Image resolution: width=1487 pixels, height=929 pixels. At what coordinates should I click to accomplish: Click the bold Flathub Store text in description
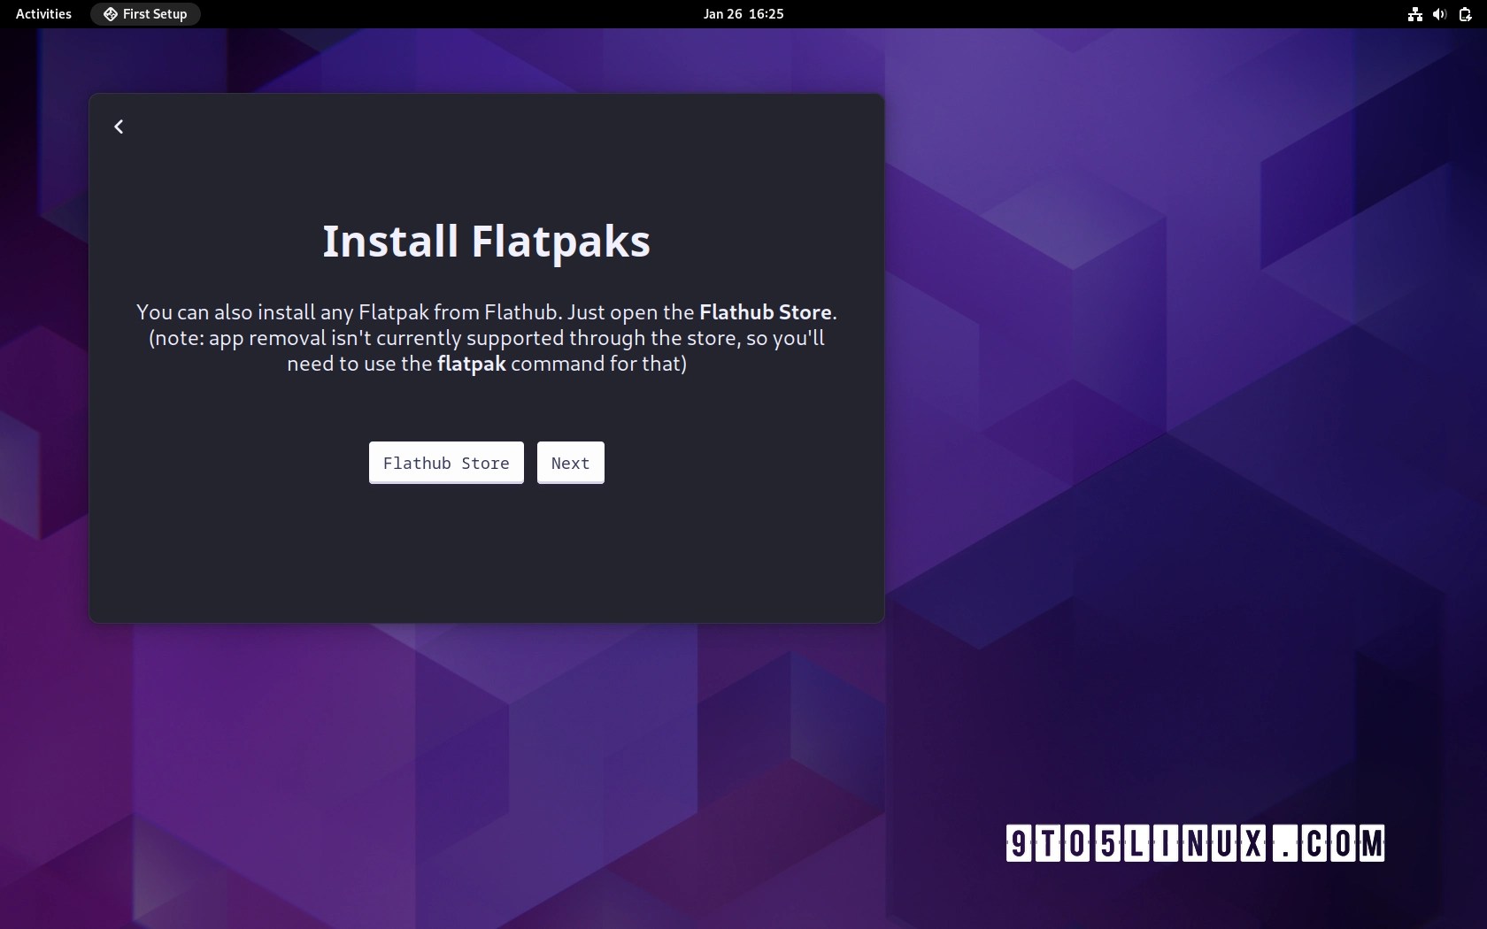pyautogui.click(x=766, y=312)
